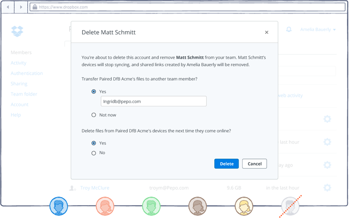Click 'in the last hour' for Troy McClure
The height and width of the screenshot is (218, 349).
[282, 188]
